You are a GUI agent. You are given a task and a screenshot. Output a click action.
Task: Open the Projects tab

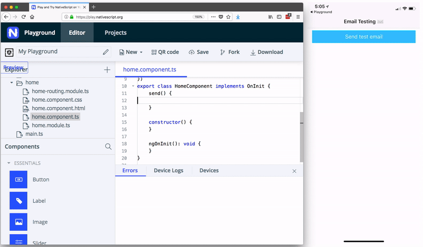point(115,33)
